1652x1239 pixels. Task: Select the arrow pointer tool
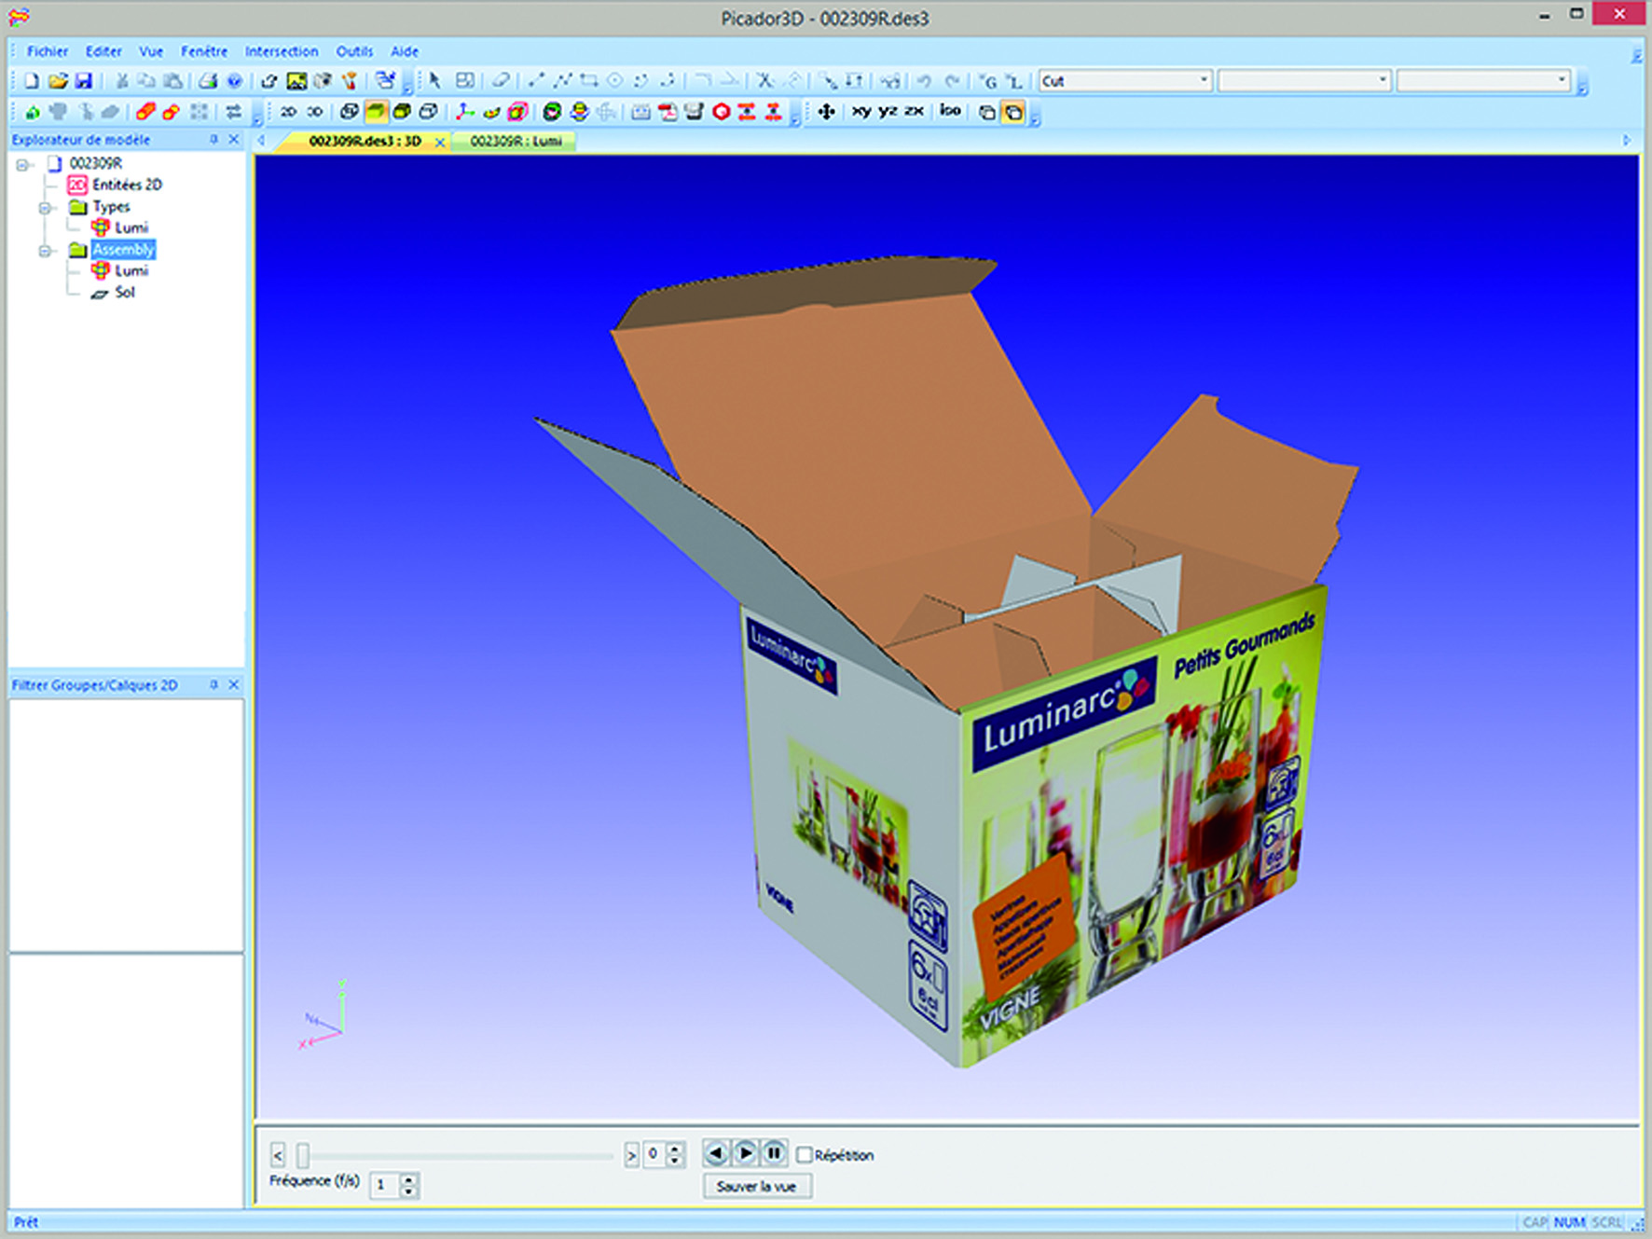434,81
